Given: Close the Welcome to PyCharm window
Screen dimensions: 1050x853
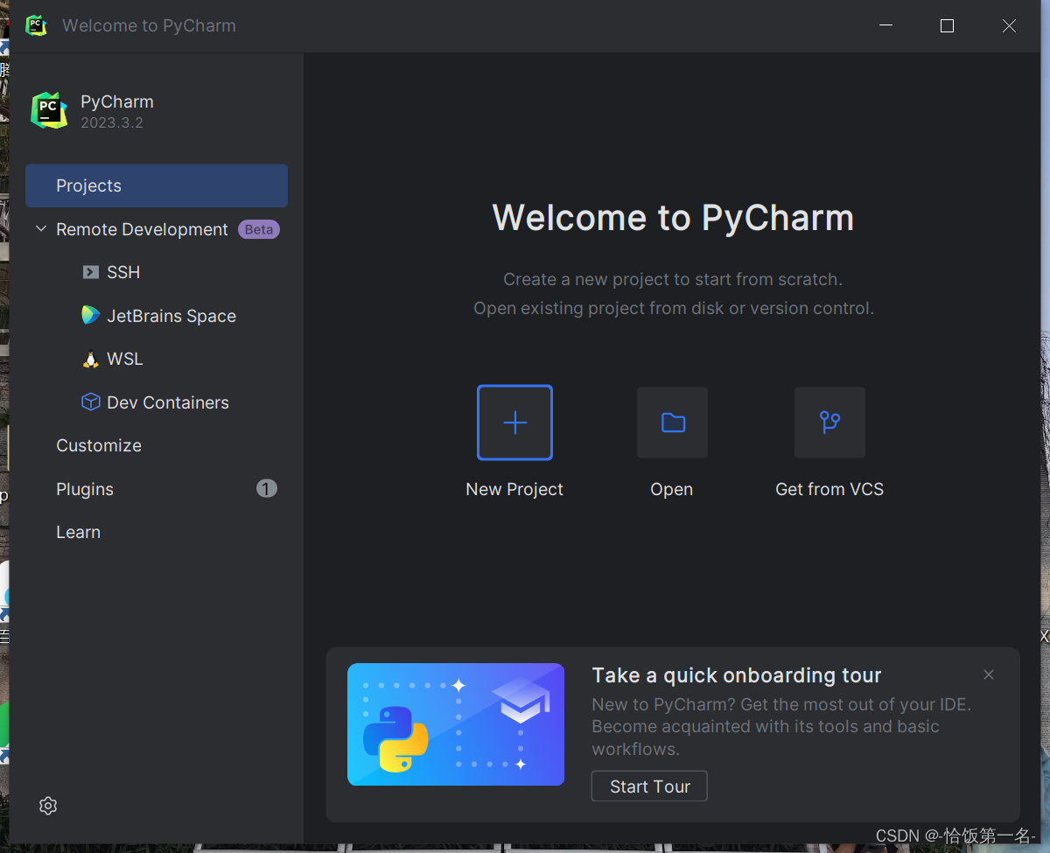Looking at the screenshot, I should pos(1009,26).
